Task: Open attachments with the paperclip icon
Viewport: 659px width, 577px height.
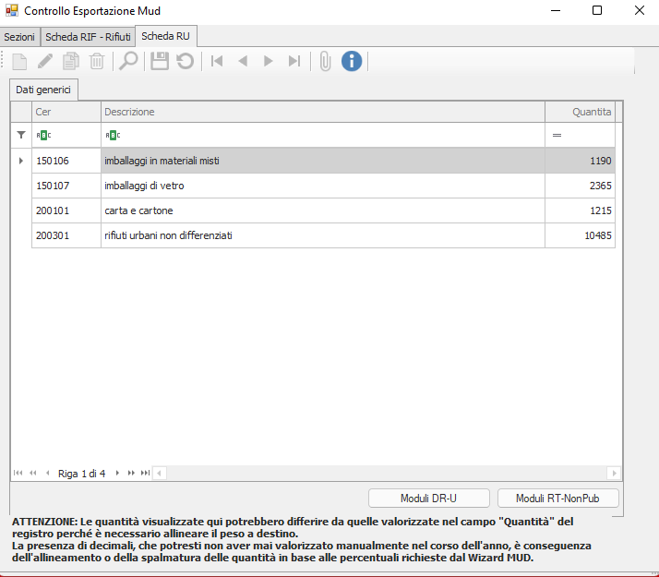Action: (x=325, y=61)
